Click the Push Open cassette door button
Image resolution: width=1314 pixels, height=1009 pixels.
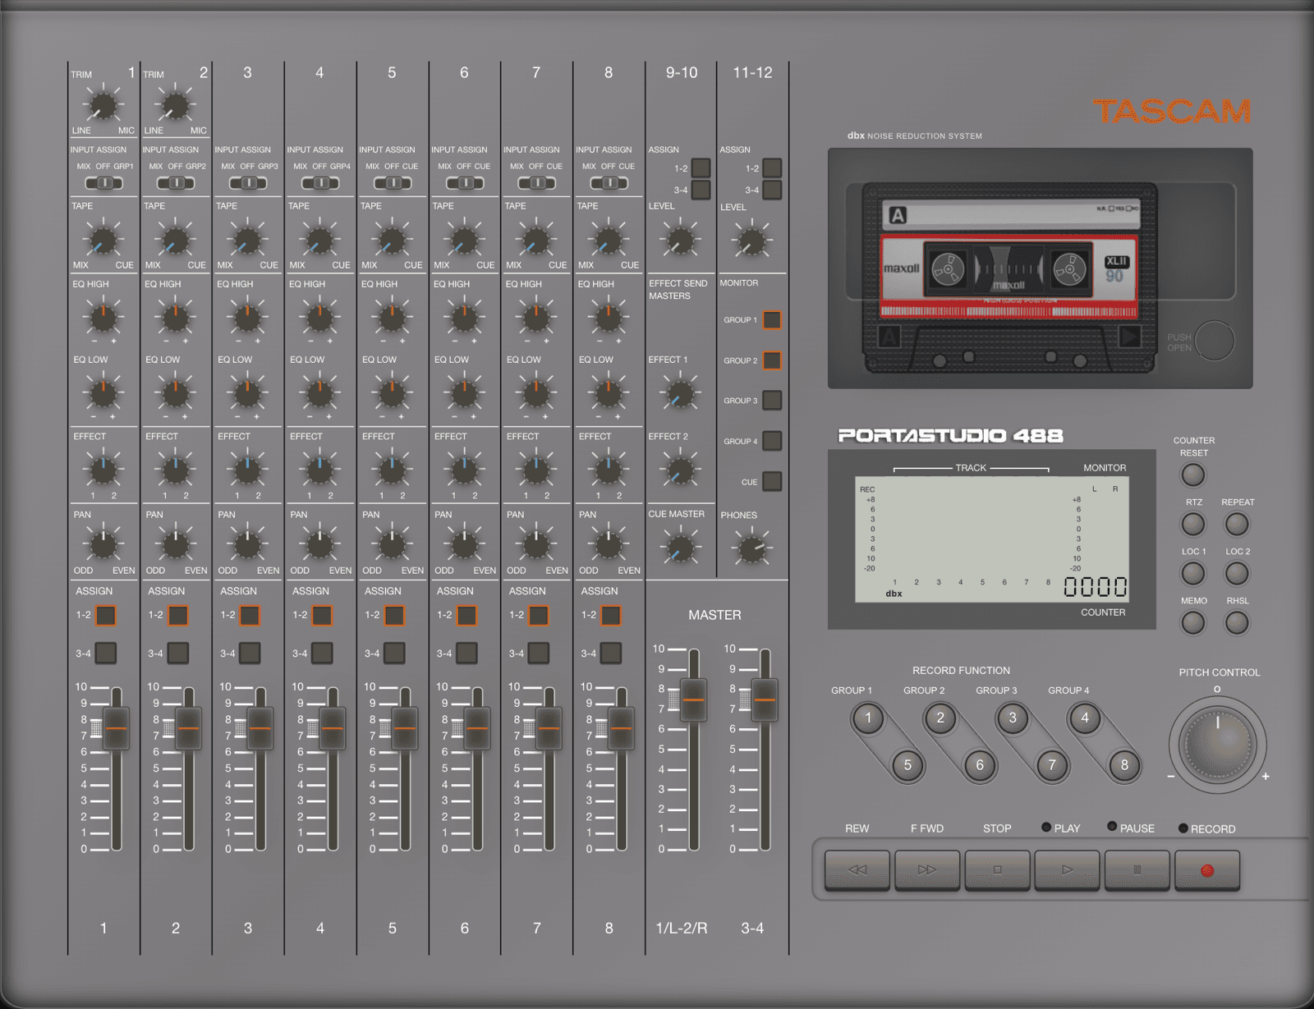[x=1215, y=340]
